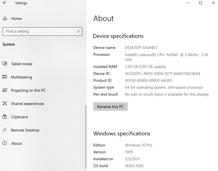The height and width of the screenshot is (171, 218).
Task: Click the Shared experiences icon
Action: pyautogui.click(x=5, y=104)
